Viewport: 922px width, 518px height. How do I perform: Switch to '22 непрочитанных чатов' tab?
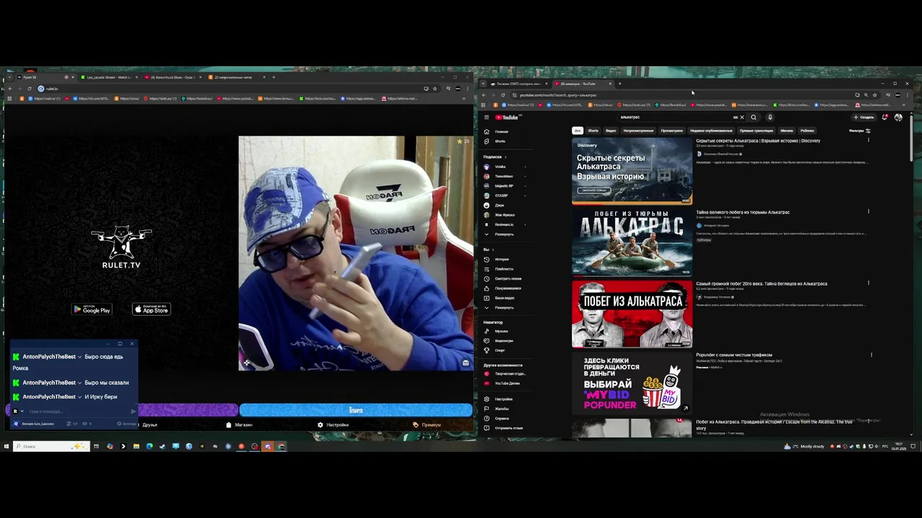pyautogui.click(x=235, y=77)
